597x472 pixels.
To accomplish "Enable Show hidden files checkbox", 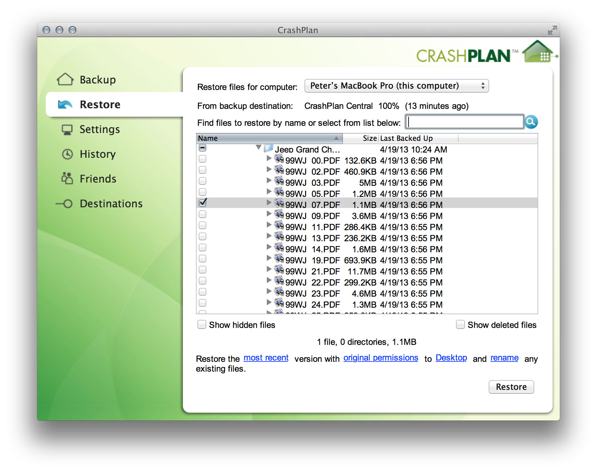I will pos(202,325).
